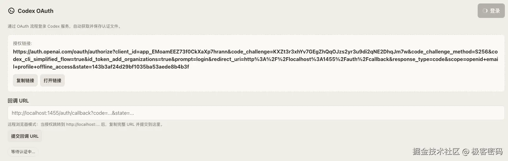Click the 掘金技术社区 watermark text
This screenshot has height=161, width=508.
[x=436, y=152]
